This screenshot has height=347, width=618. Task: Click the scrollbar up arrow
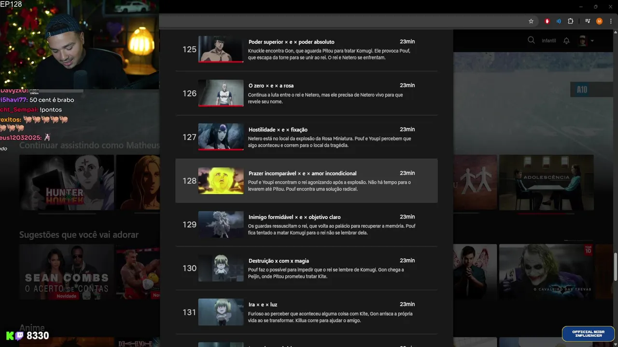[615, 32]
